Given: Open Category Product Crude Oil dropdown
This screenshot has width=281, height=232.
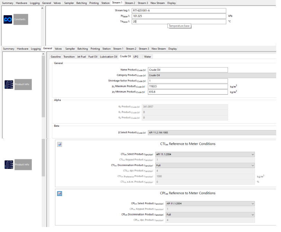Looking at the screenshot, I should [x=212, y=75].
